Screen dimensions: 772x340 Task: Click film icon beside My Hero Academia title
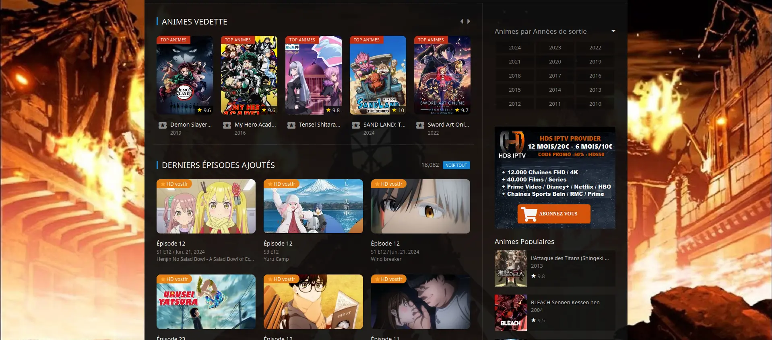coord(227,125)
